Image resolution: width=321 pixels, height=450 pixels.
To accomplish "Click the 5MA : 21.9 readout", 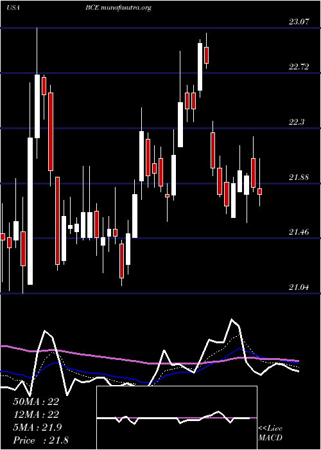I will [37, 428].
